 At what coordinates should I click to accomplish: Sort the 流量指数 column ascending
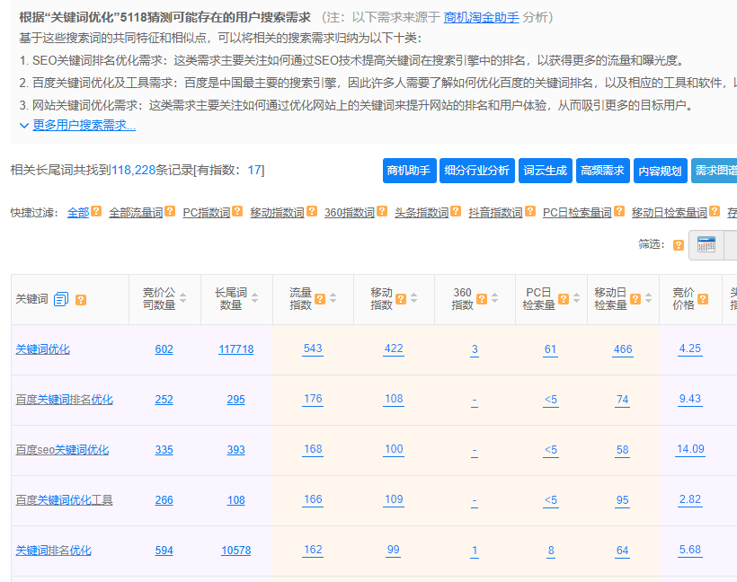click(x=333, y=297)
